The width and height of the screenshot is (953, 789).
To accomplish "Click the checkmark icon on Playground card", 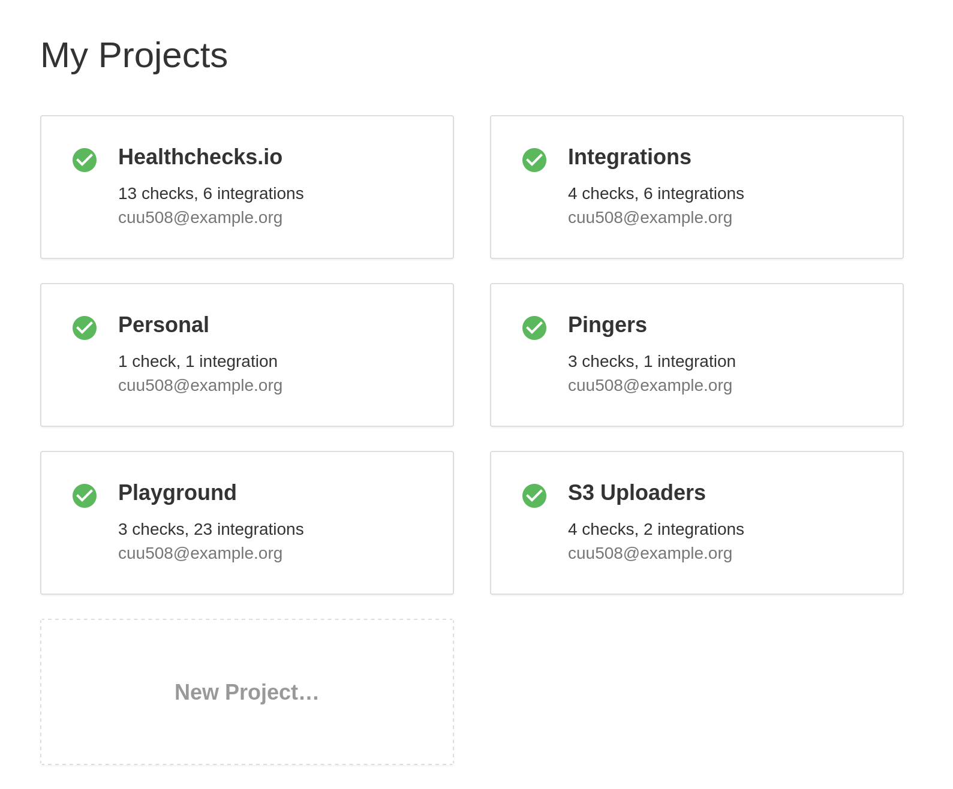I will [84, 496].
